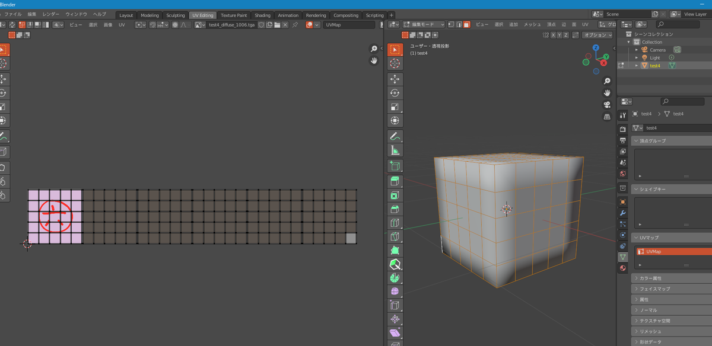Select the Move tool in UV editor
This screenshot has width=712, height=346.
click(3, 79)
